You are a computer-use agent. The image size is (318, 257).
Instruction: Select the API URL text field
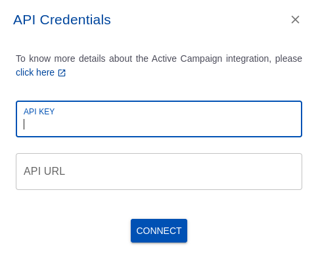(159, 172)
